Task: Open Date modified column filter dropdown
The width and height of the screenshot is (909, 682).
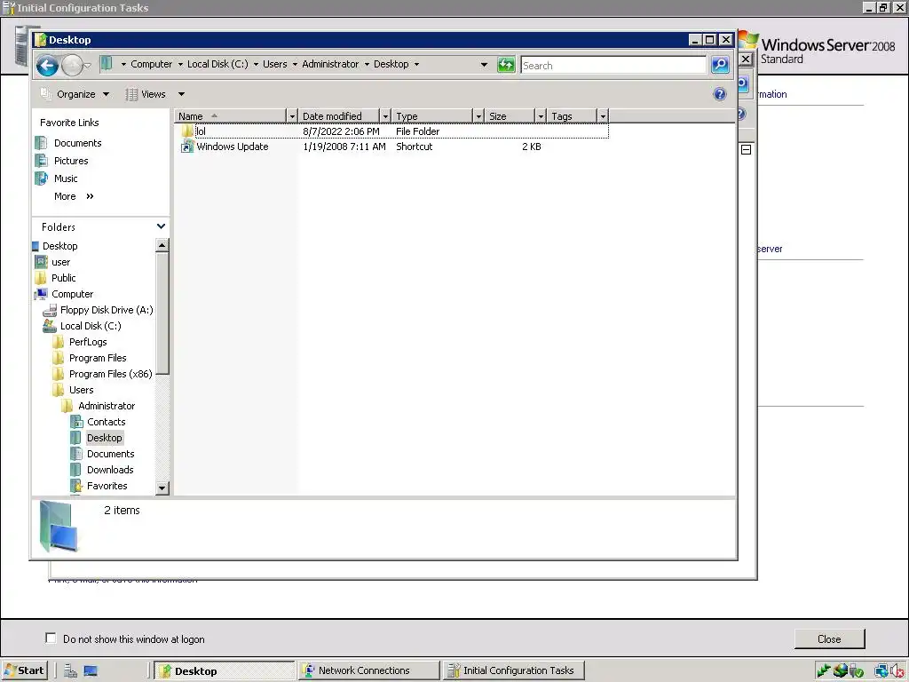Action: click(385, 116)
